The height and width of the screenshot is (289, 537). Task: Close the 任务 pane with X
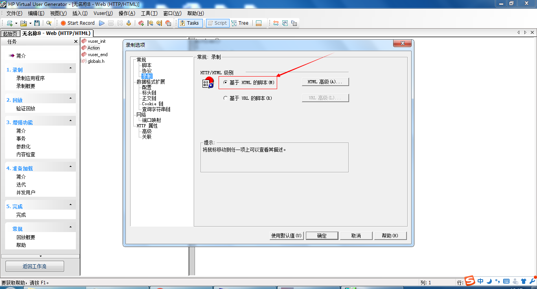coord(76,42)
